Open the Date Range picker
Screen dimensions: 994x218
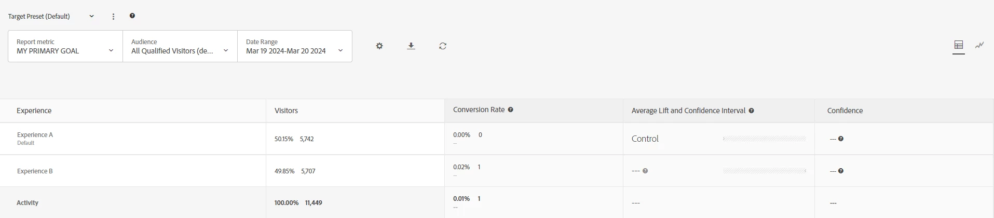click(x=294, y=46)
